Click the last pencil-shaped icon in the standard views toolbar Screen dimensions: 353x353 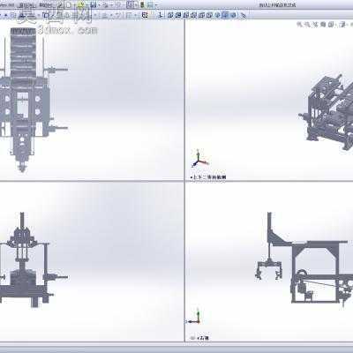point(243,15)
